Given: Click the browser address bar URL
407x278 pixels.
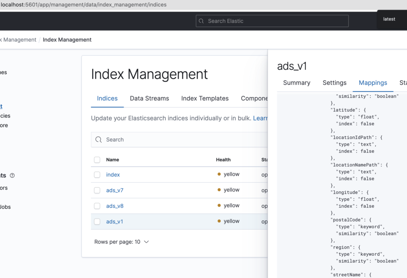Looking at the screenshot, I should [83, 5].
